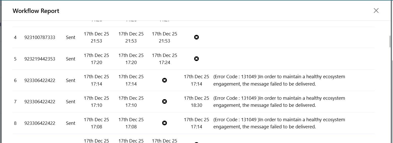Click the error 131049 message in row 8
Screen dimensions: 393x143
[279, 123]
